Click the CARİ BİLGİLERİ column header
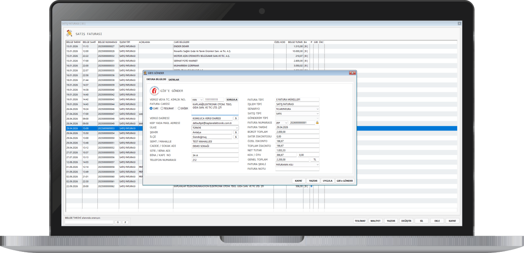The image size is (524, 253). pos(223,42)
